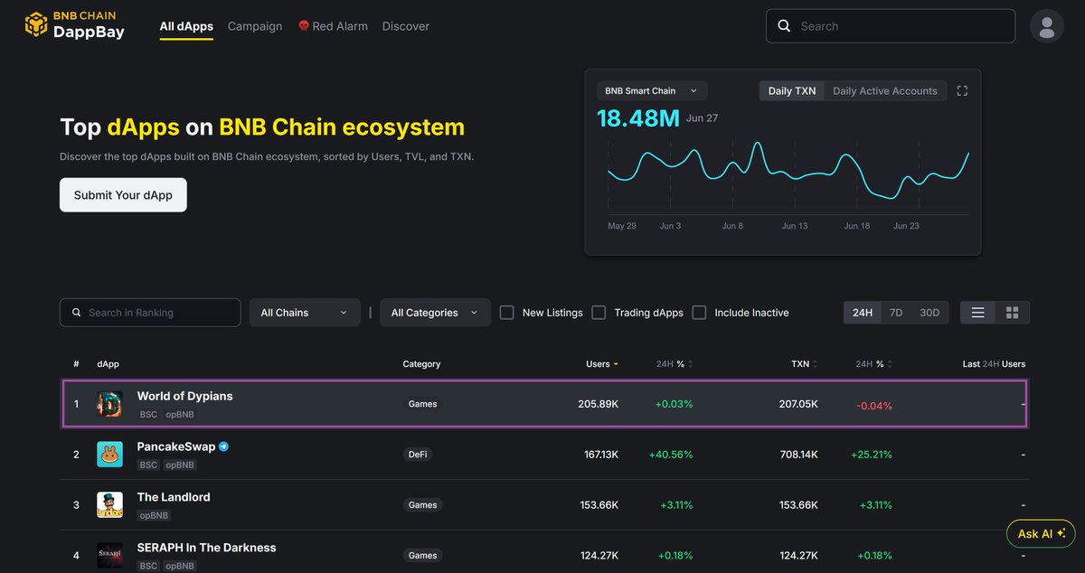This screenshot has width=1085, height=573.
Task: Click The Landlord app icon
Action: [x=109, y=505]
